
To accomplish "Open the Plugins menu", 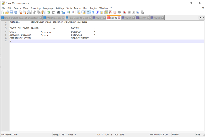I will coord(93,8).
